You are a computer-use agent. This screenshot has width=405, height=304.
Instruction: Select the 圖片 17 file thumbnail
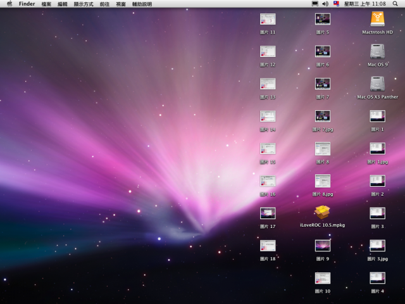click(268, 213)
